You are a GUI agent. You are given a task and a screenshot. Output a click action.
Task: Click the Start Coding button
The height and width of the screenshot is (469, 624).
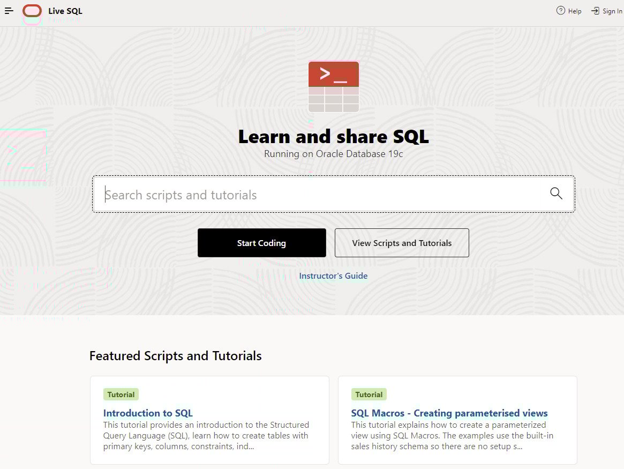(261, 243)
